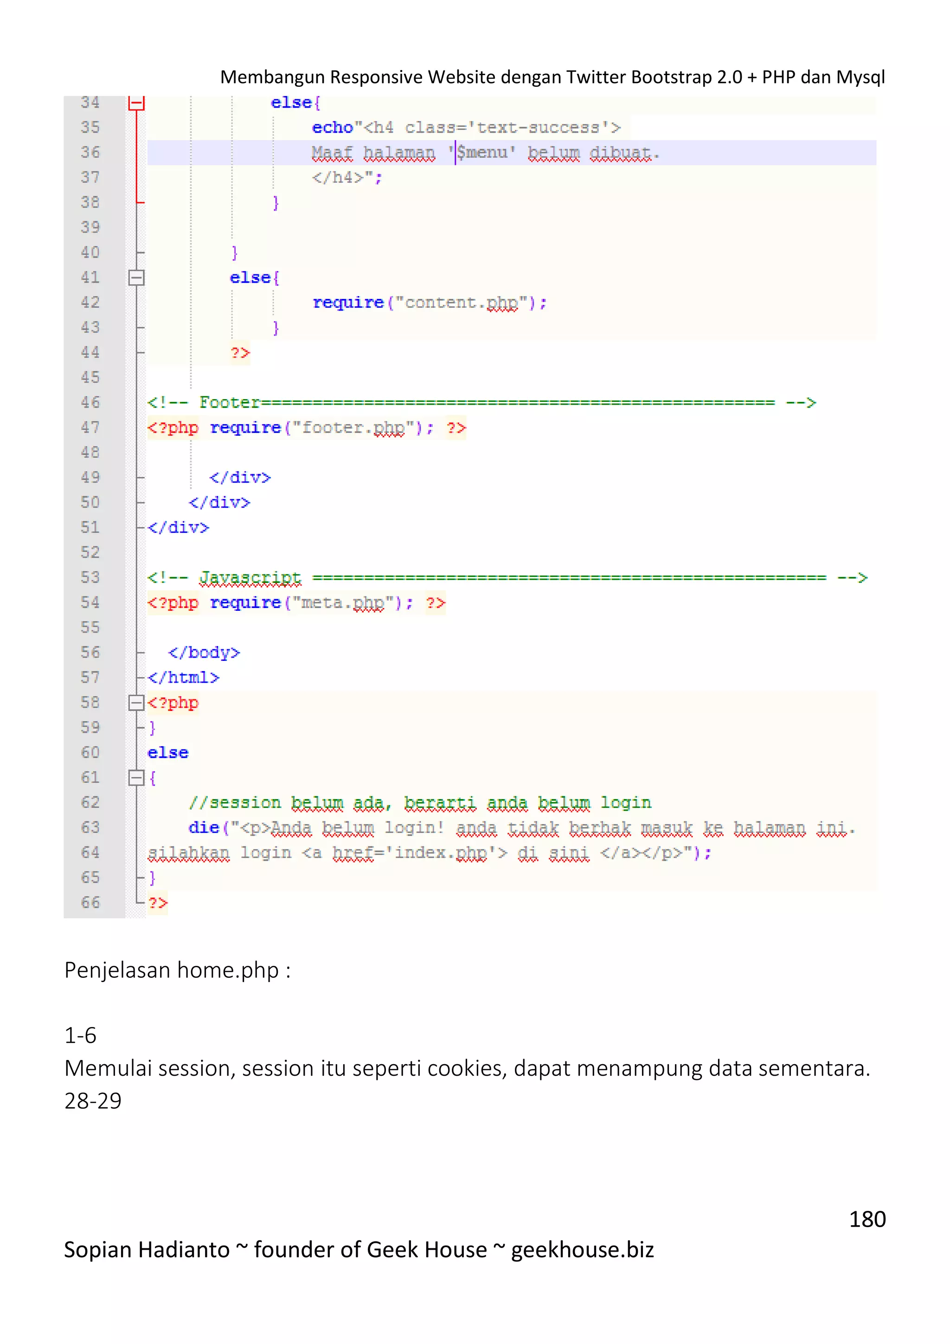Click the 'Memulai session' explanation sentence
The image size is (950, 1344).
point(468,1069)
